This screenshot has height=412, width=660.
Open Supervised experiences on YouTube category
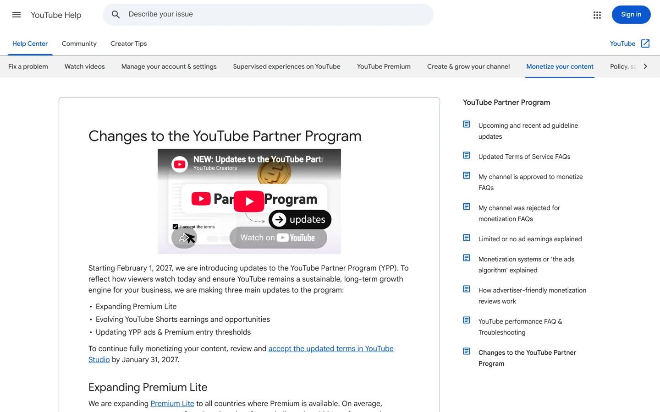287,66
